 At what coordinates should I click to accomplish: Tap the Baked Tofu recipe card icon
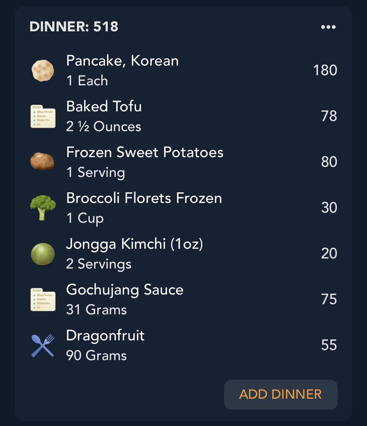click(x=43, y=116)
